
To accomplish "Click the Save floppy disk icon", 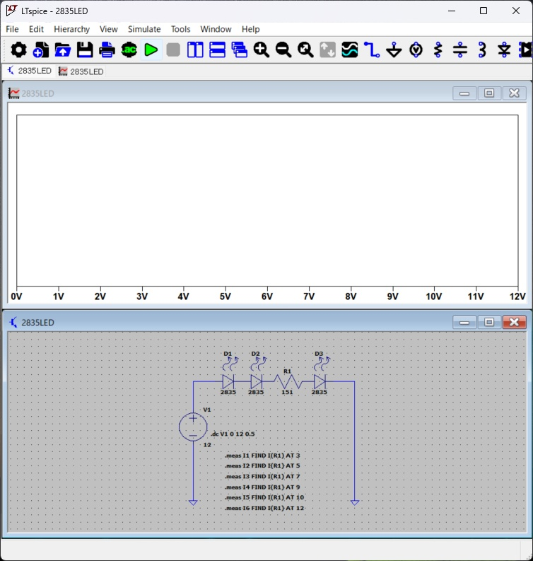I will pyautogui.click(x=85, y=50).
